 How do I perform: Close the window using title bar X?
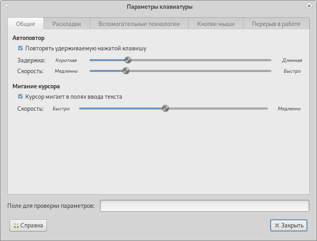coord(309,6)
